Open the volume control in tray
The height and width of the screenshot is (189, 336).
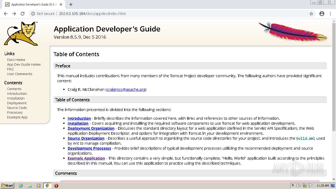click(x=298, y=186)
